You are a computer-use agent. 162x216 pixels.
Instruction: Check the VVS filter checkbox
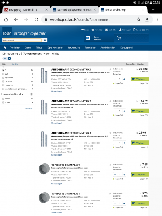tap(3, 74)
